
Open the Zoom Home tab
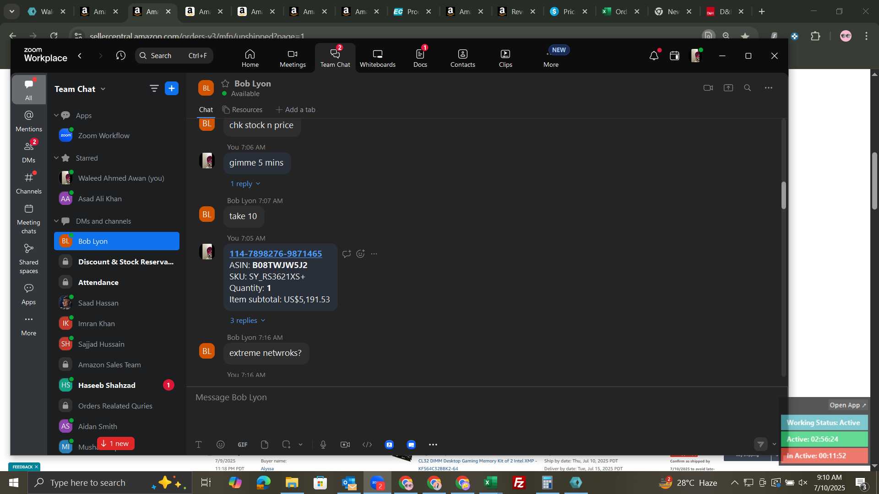[250, 59]
